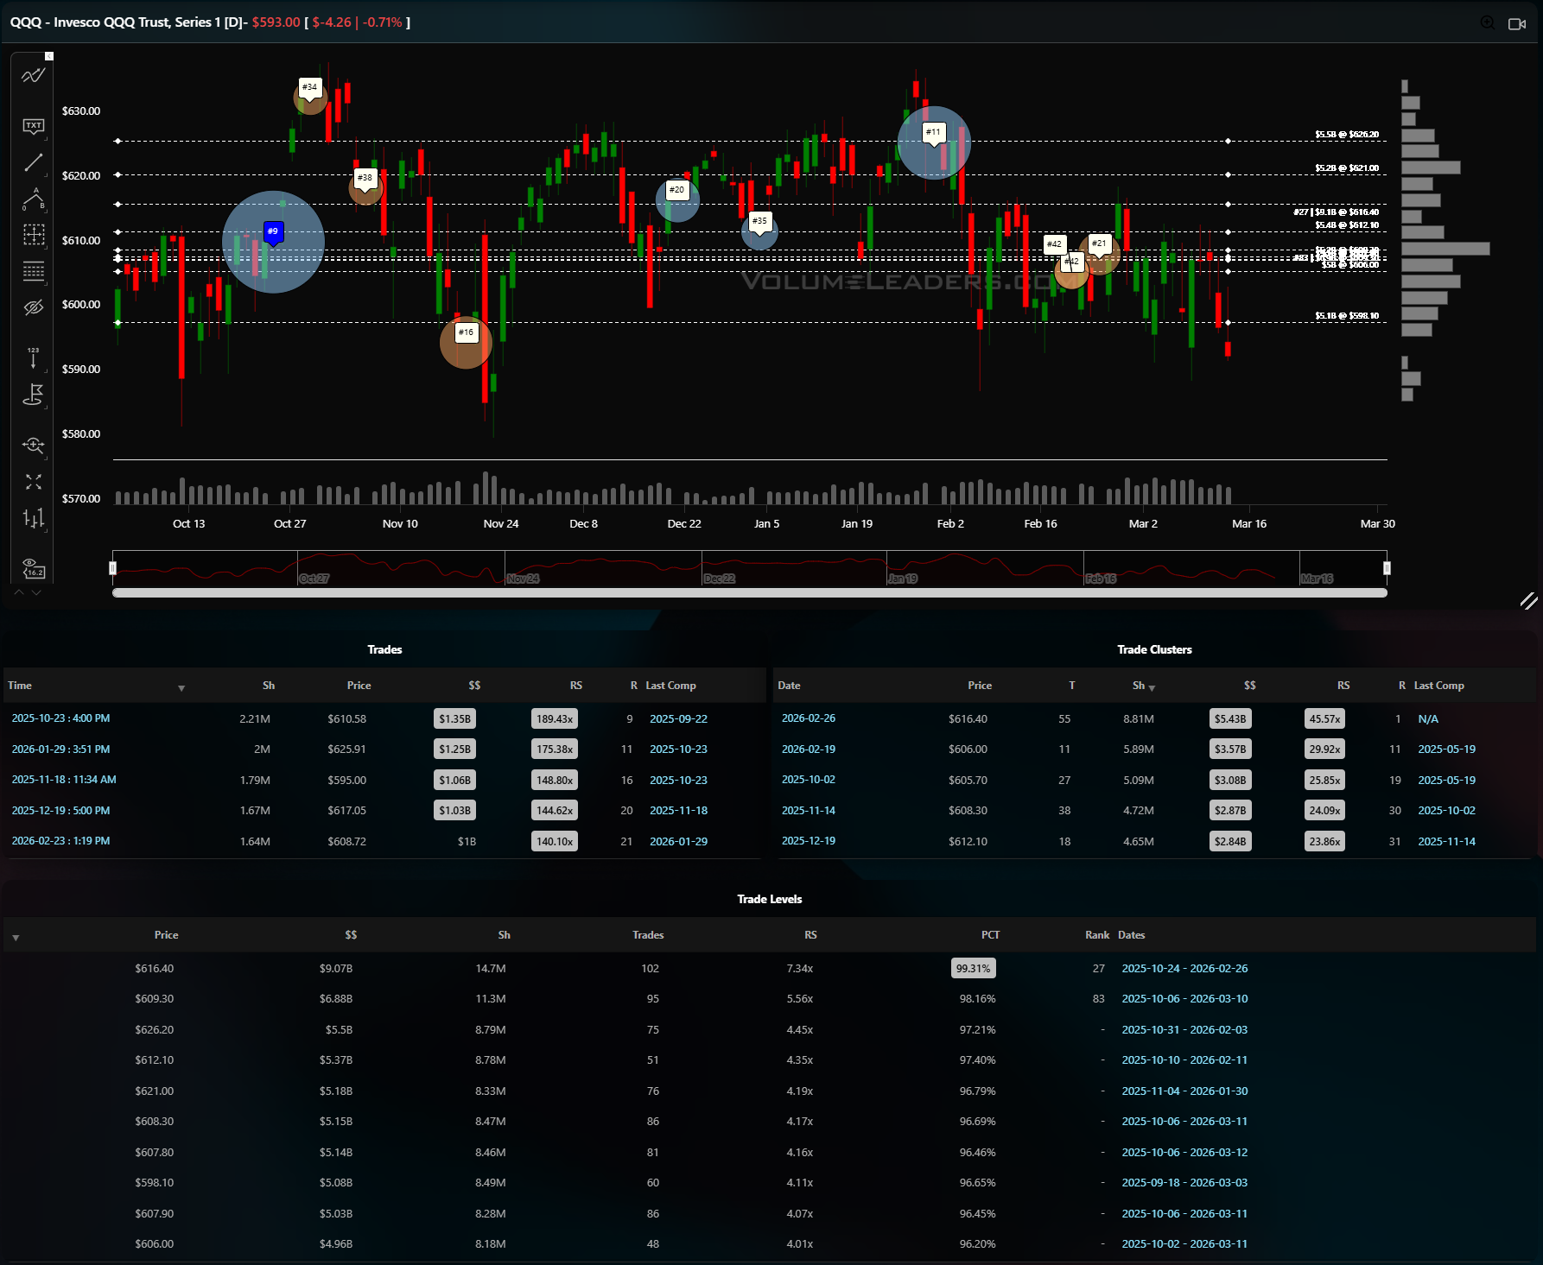Open trade 2025-11-18 : 11:34 AM
1543x1265 pixels.
coord(64,780)
